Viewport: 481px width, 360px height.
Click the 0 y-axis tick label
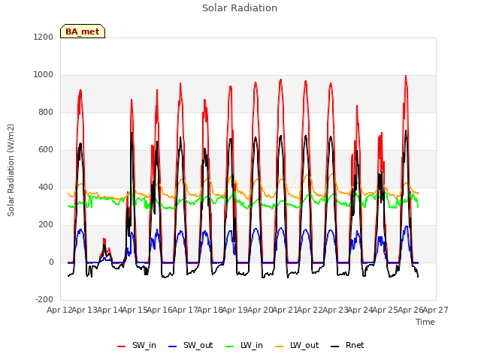tap(51, 262)
